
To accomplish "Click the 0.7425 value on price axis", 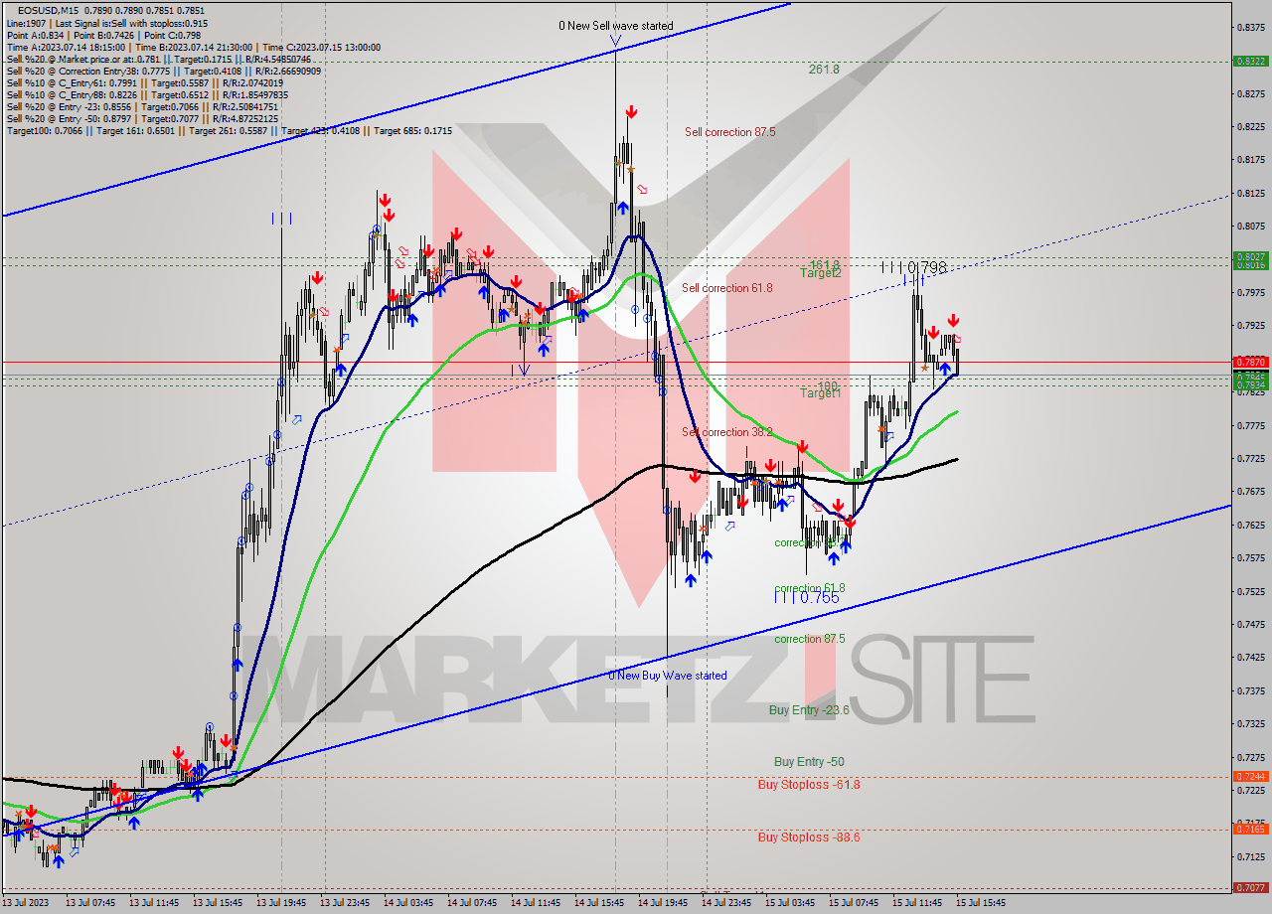I will pyautogui.click(x=1251, y=657).
